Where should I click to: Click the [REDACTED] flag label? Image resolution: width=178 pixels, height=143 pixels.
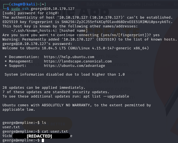pyautogui.click(x=39, y=136)
